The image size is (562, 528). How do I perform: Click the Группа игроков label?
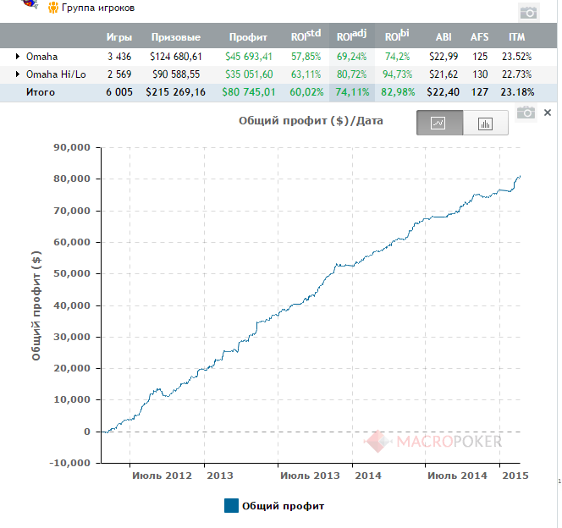[x=98, y=8]
